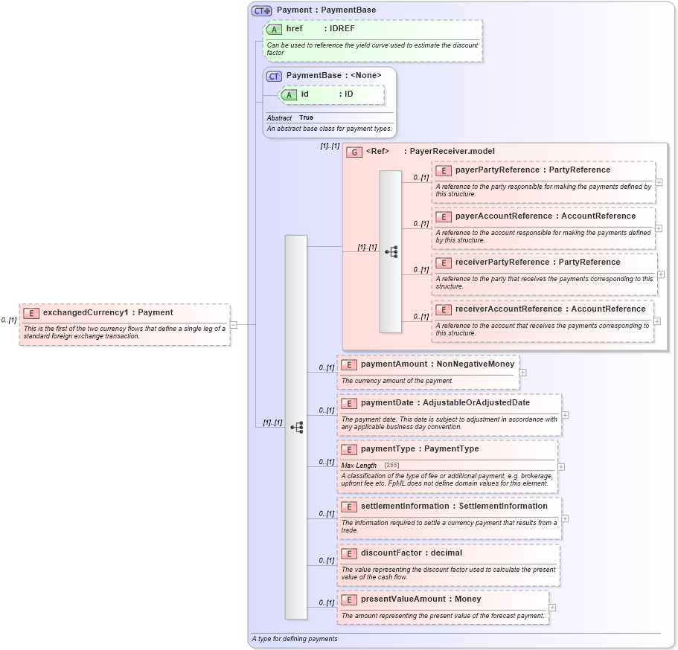Click 'An abstract base class for payment types.'
The height and width of the screenshot is (650, 678).
(329, 129)
